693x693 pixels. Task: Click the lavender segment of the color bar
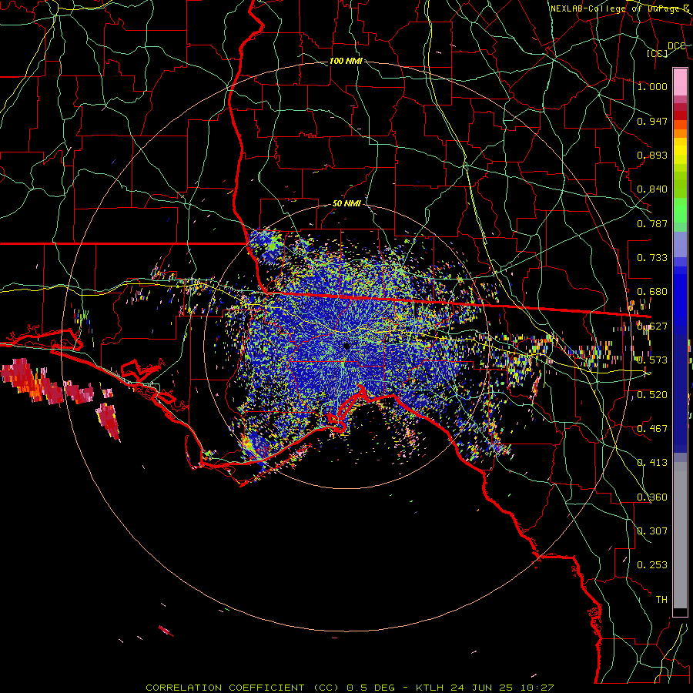pos(680,244)
